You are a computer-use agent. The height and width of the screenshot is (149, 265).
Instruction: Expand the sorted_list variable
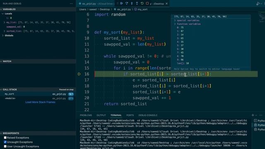point(5,31)
